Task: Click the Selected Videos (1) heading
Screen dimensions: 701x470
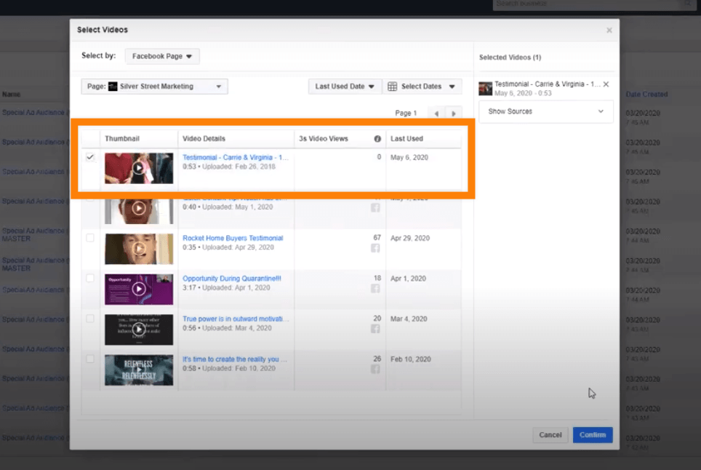Action: coord(510,57)
